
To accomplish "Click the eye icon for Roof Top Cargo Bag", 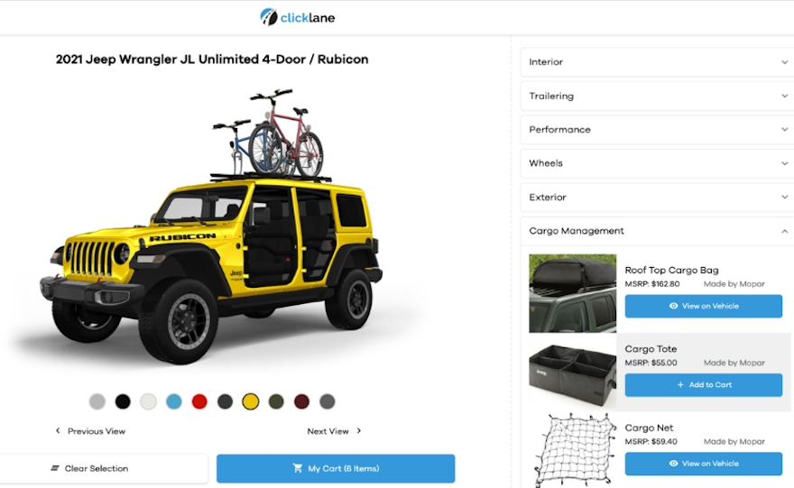I will tap(673, 306).
